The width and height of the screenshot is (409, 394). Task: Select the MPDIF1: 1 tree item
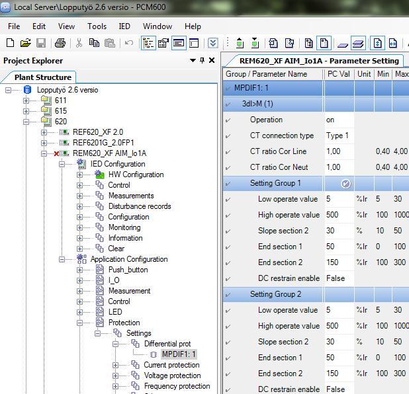[x=179, y=354]
